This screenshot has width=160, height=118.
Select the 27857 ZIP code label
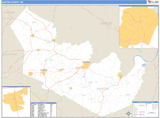coord(34,23)
